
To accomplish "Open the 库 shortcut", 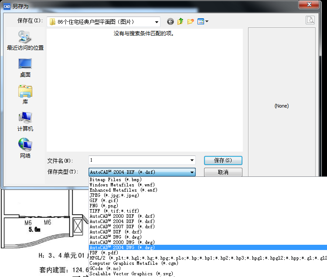I will (x=25, y=95).
